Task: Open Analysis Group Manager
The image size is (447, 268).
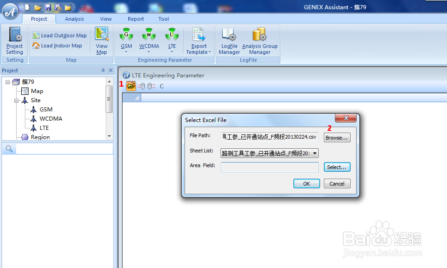Action: point(260,41)
